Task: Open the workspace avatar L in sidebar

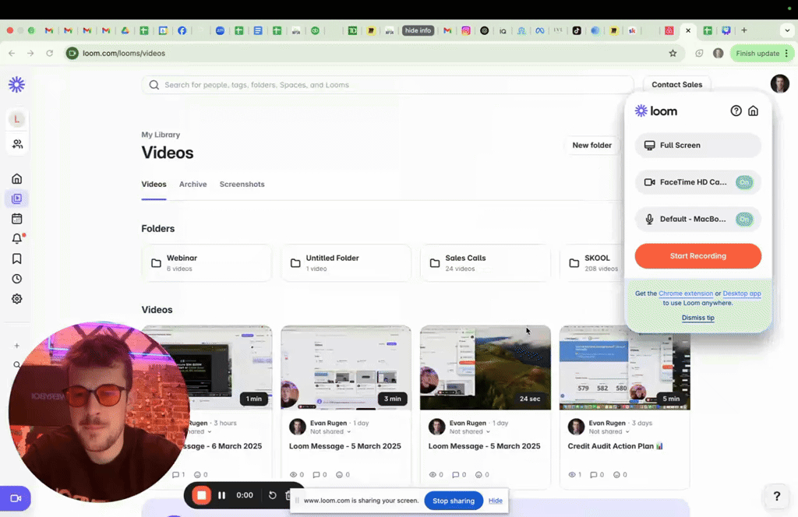Action: (x=17, y=119)
